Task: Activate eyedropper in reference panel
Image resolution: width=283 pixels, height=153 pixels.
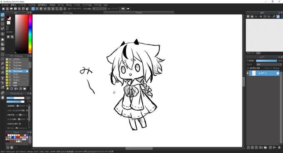Action: pos(274,17)
